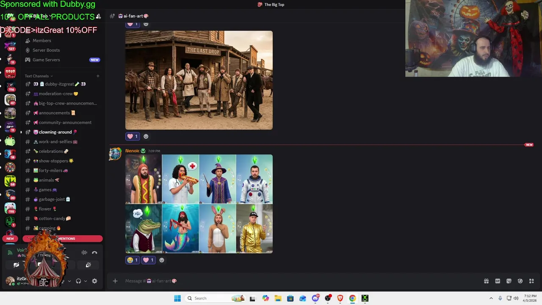
Task: Open the crocodile in vest image
Action: [143, 229]
